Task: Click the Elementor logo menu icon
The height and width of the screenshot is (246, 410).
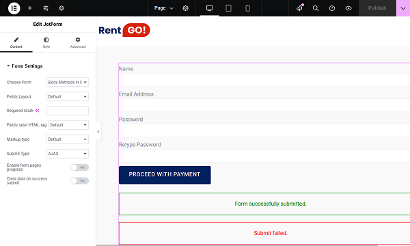Action: pos(14,8)
